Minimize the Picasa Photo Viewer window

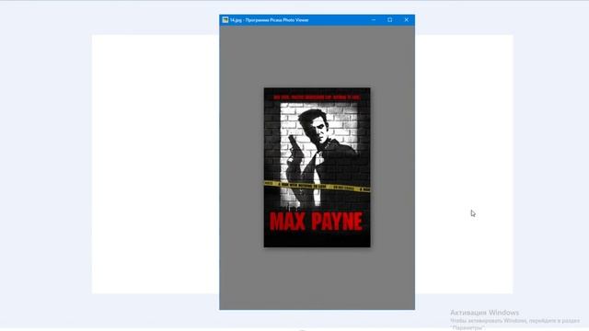click(374, 20)
